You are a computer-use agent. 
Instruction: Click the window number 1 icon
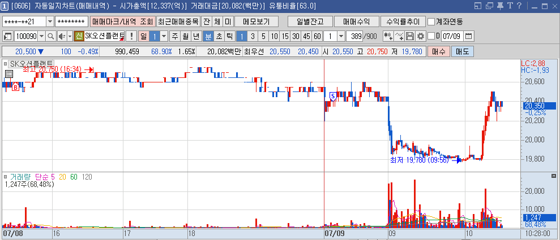[x=5, y=6]
